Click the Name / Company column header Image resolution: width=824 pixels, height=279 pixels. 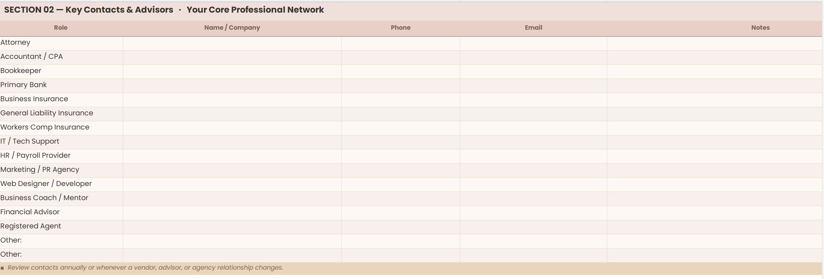tap(232, 28)
